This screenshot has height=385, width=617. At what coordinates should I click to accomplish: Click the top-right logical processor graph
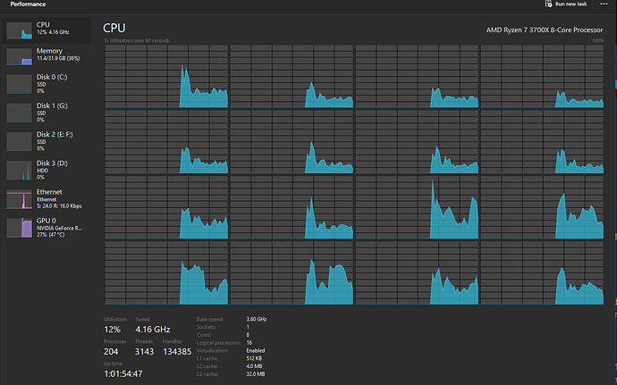(542, 75)
